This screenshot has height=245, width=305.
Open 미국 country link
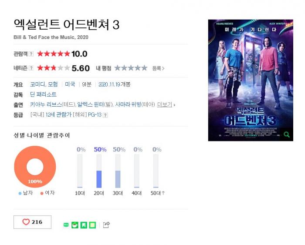pos(70,84)
